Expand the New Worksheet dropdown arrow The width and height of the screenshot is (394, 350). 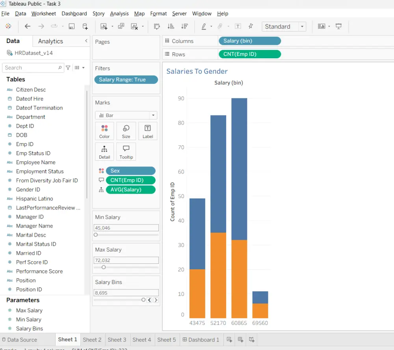click(112, 26)
